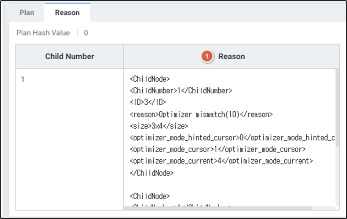Click the Plan Hash Value number 0
Image resolution: width=347 pixels, height=219 pixels.
[86, 33]
